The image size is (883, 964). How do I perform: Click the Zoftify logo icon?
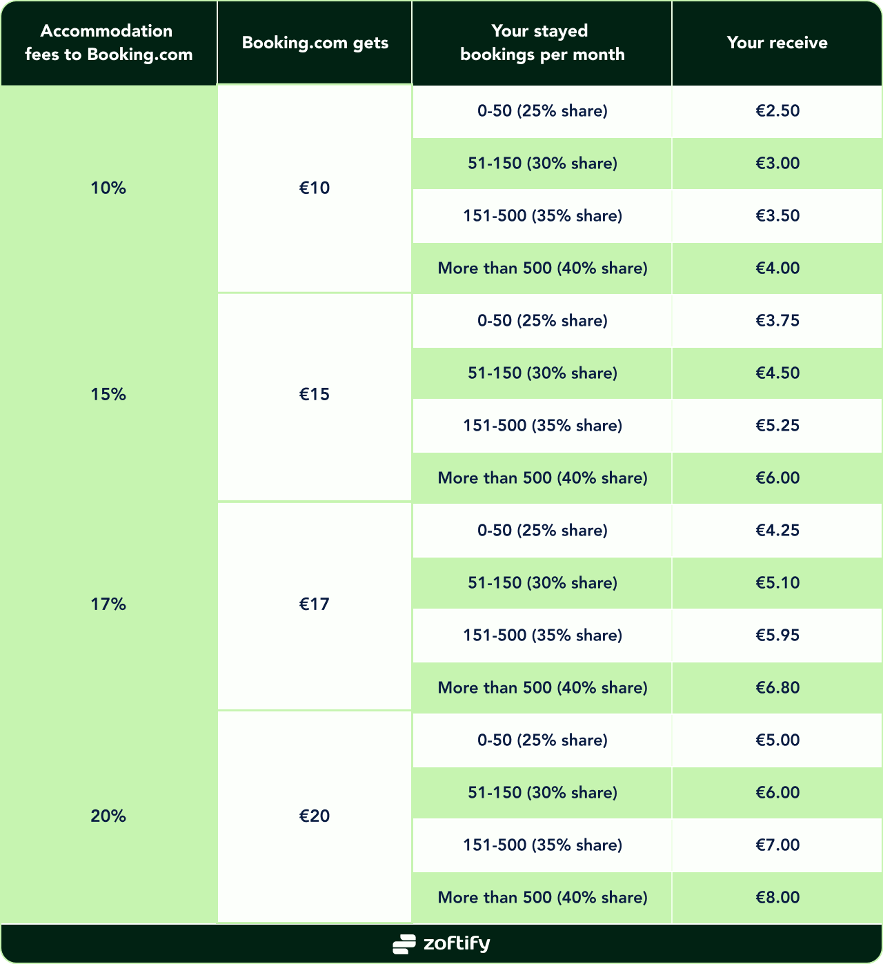click(x=404, y=944)
